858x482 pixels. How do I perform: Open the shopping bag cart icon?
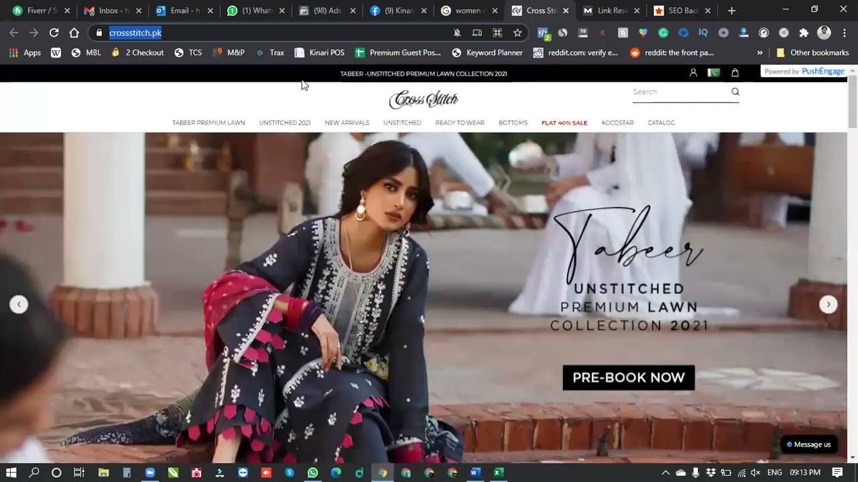735,73
